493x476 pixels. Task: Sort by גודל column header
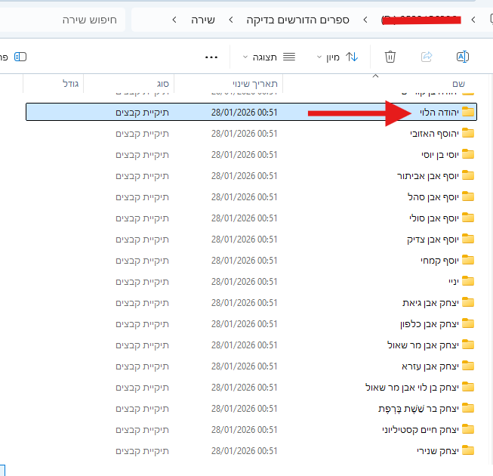point(70,83)
